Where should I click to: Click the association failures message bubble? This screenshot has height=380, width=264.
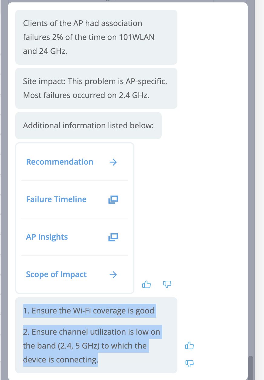[x=96, y=37]
